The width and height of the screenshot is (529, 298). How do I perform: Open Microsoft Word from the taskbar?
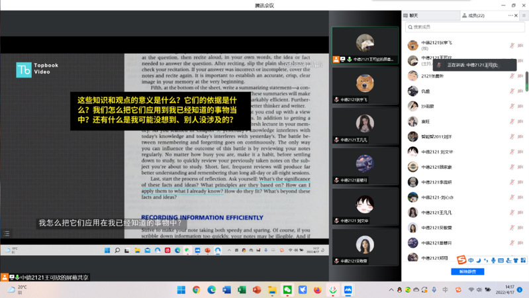point(226,290)
